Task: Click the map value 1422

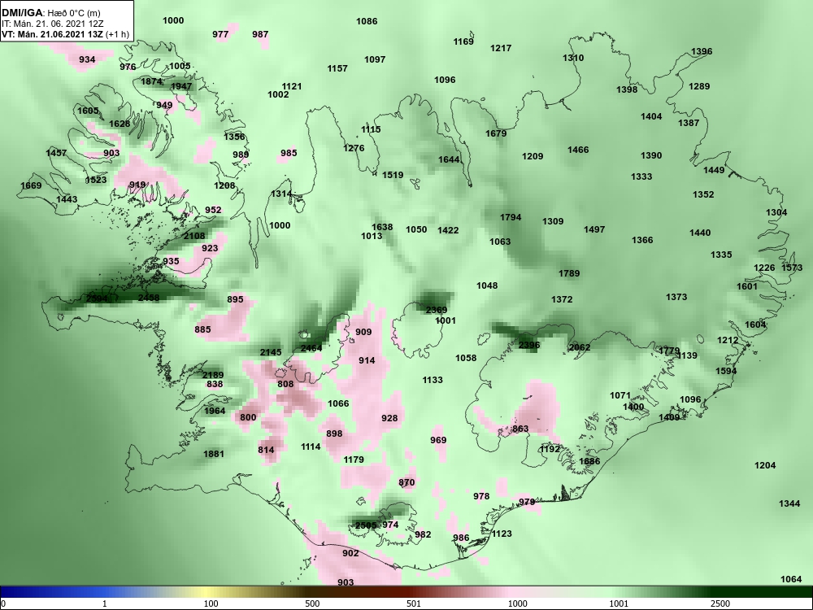Action: point(448,230)
